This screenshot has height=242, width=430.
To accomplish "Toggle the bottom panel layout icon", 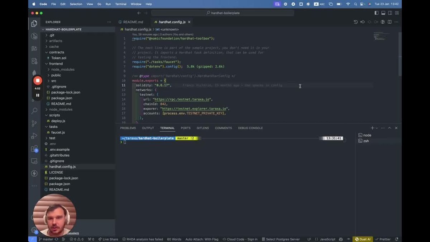I will (x=383, y=13).
